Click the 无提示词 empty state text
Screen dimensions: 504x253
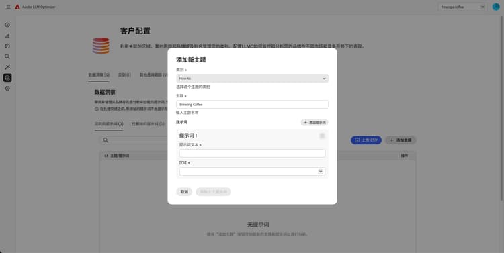(x=258, y=224)
